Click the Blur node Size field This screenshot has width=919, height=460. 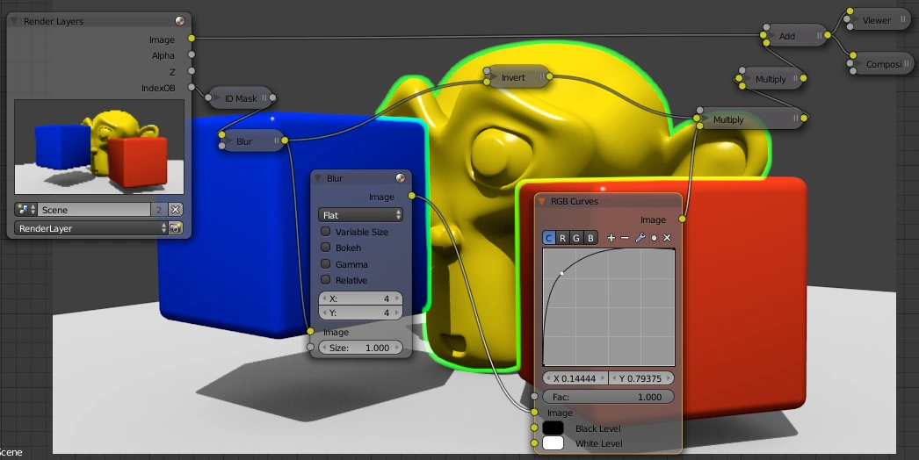pyautogui.click(x=360, y=348)
